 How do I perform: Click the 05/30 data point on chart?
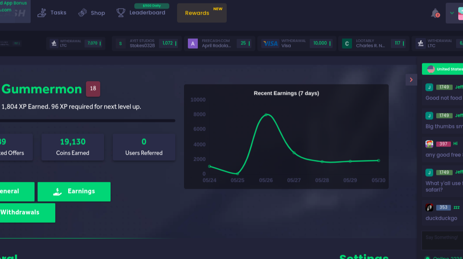[378, 161]
